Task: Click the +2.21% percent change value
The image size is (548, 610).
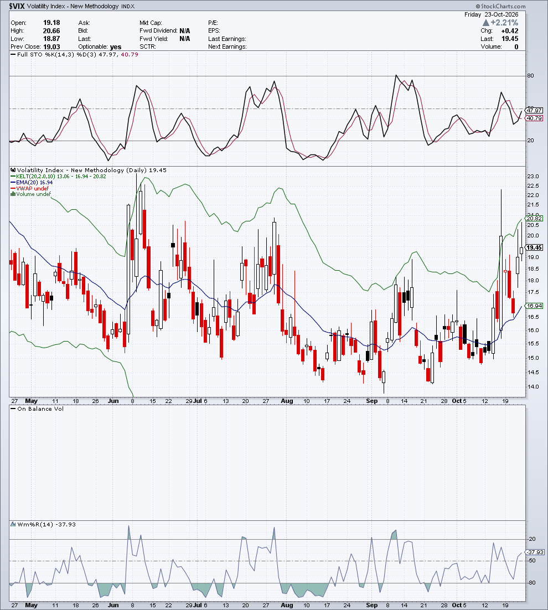Action: [x=504, y=23]
